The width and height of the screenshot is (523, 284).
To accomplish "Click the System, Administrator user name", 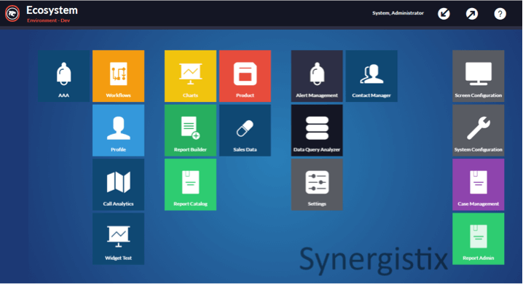I will (x=398, y=13).
